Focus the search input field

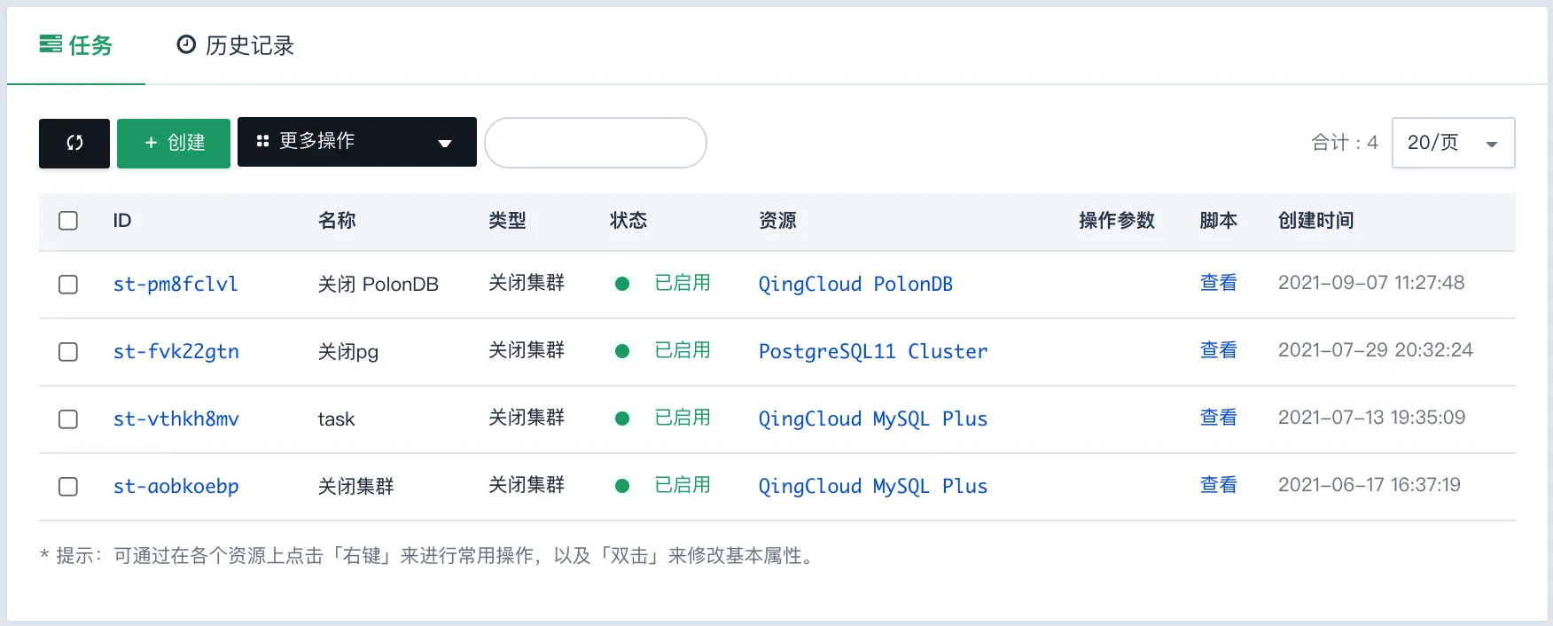point(596,143)
